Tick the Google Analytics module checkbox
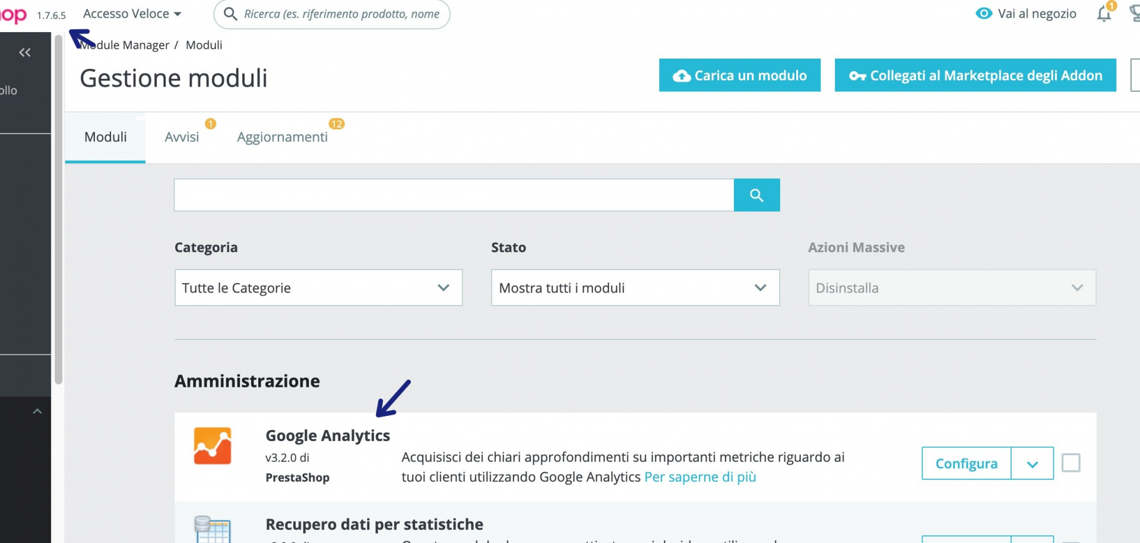Image resolution: width=1140 pixels, height=543 pixels. coord(1071,463)
